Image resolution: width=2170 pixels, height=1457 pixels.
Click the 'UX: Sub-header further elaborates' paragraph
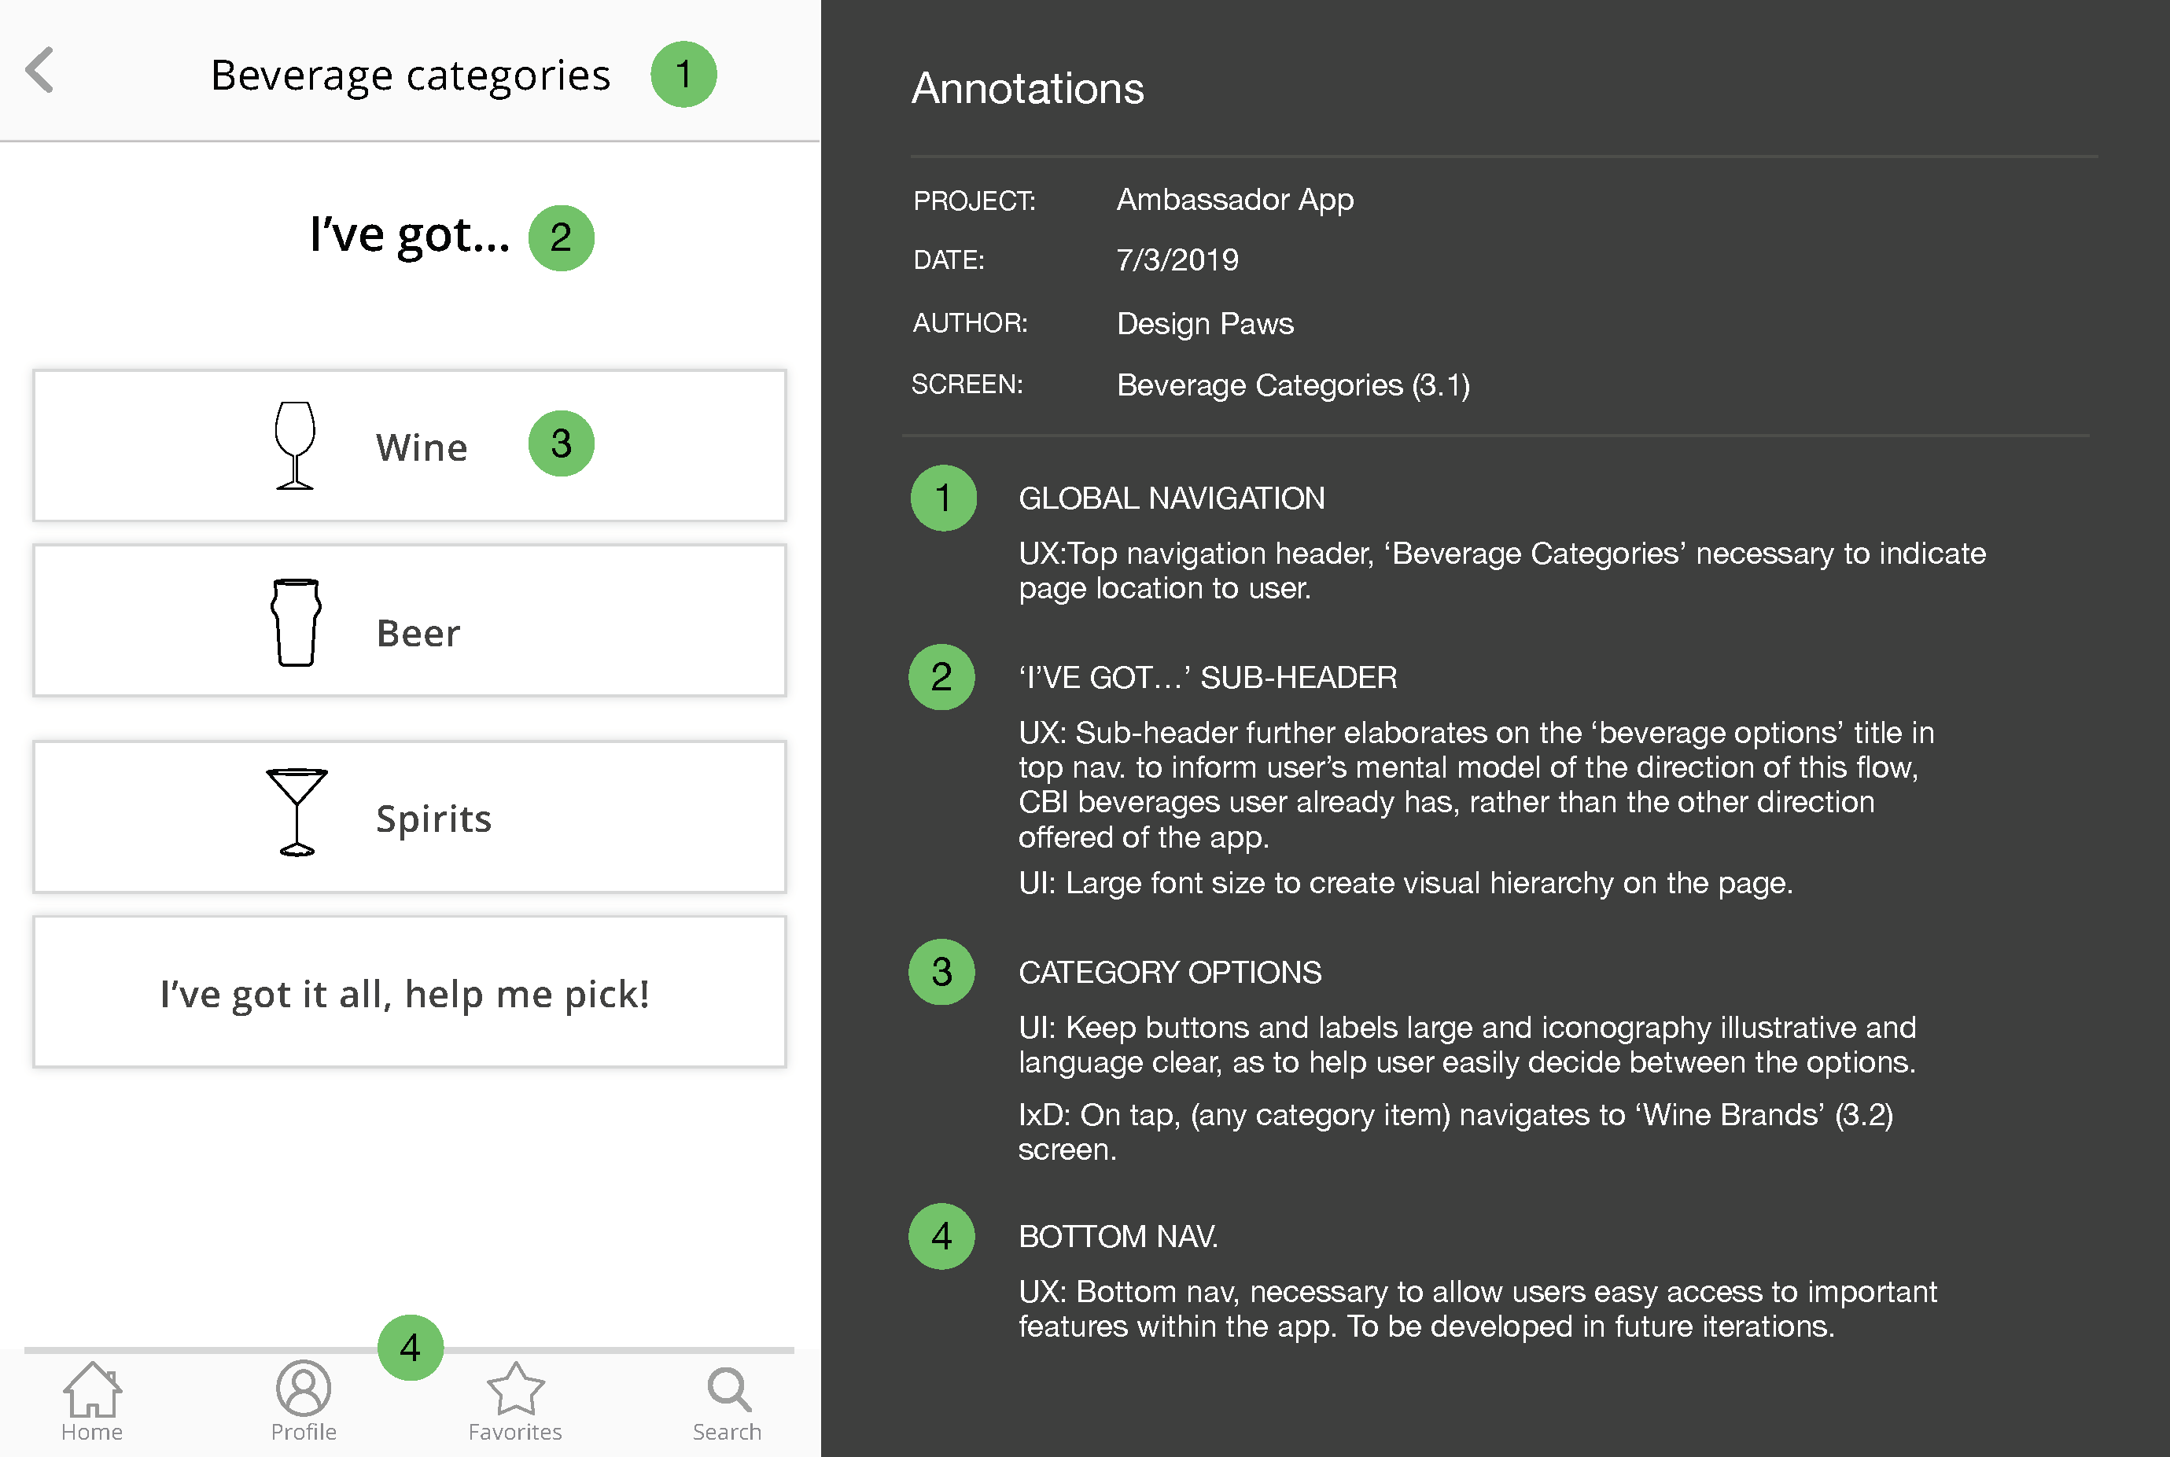pos(1476,784)
